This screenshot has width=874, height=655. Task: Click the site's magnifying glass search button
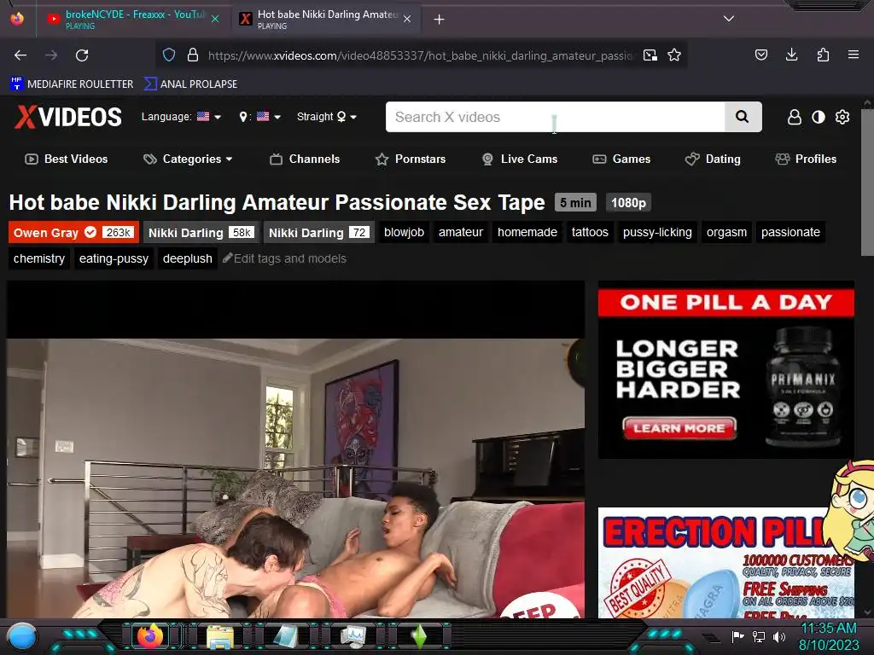(x=743, y=117)
